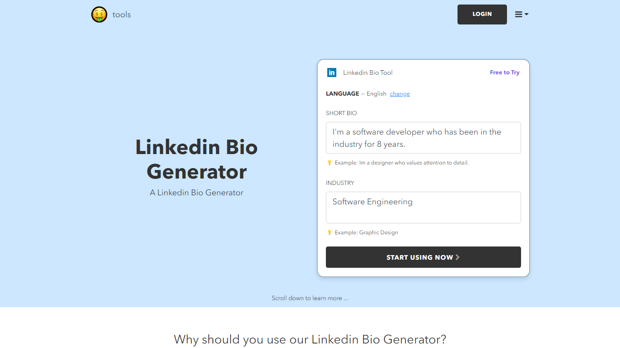Open the hamburger menu dropdown
620x348 pixels.
click(x=522, y=14)
